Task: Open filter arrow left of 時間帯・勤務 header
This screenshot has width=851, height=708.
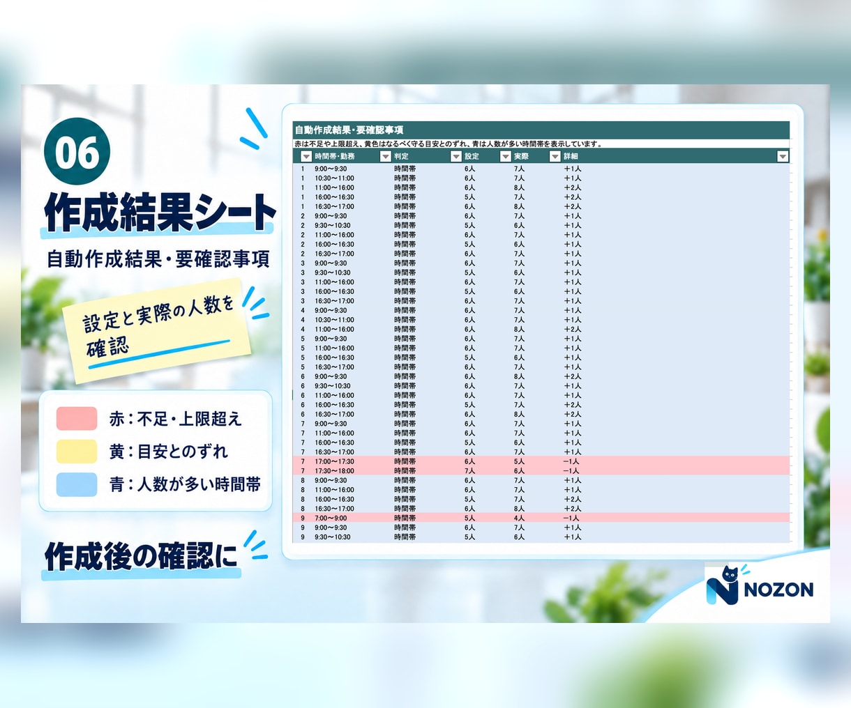Action: click(306, 157)
